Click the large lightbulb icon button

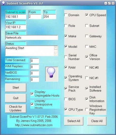[52, 74]
